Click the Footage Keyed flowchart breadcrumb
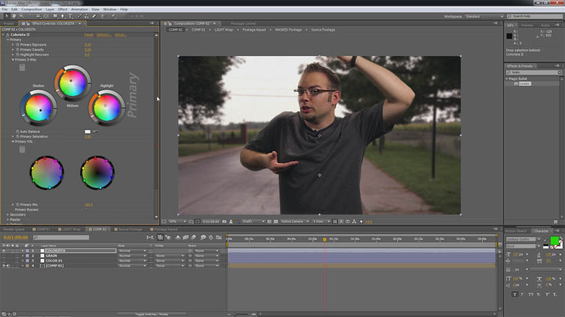 coord(254,30)
